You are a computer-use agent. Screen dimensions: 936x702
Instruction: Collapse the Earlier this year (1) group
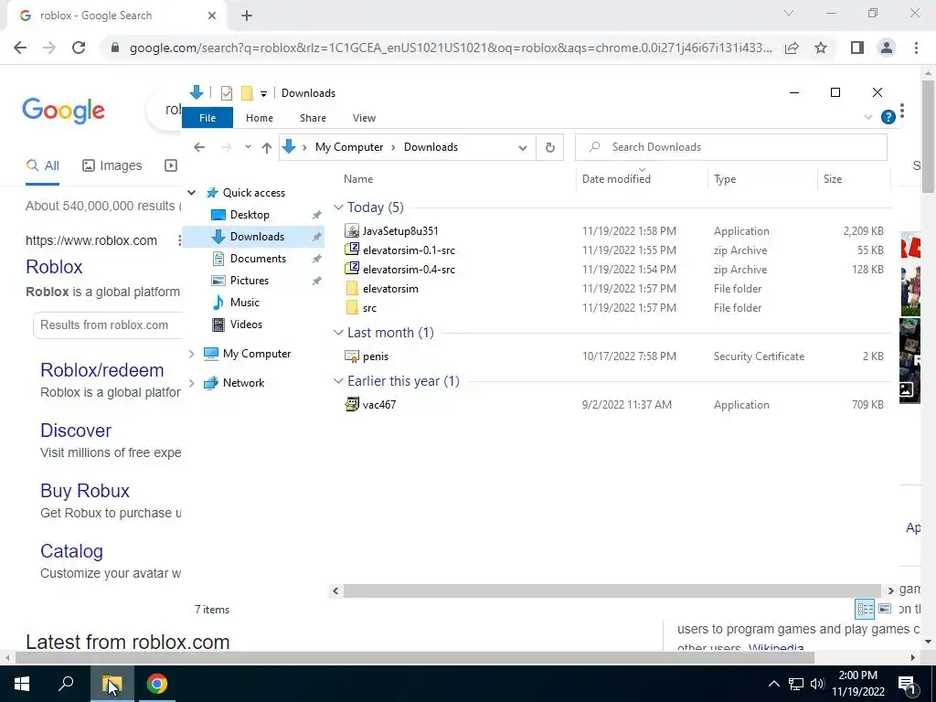[338, 381]
